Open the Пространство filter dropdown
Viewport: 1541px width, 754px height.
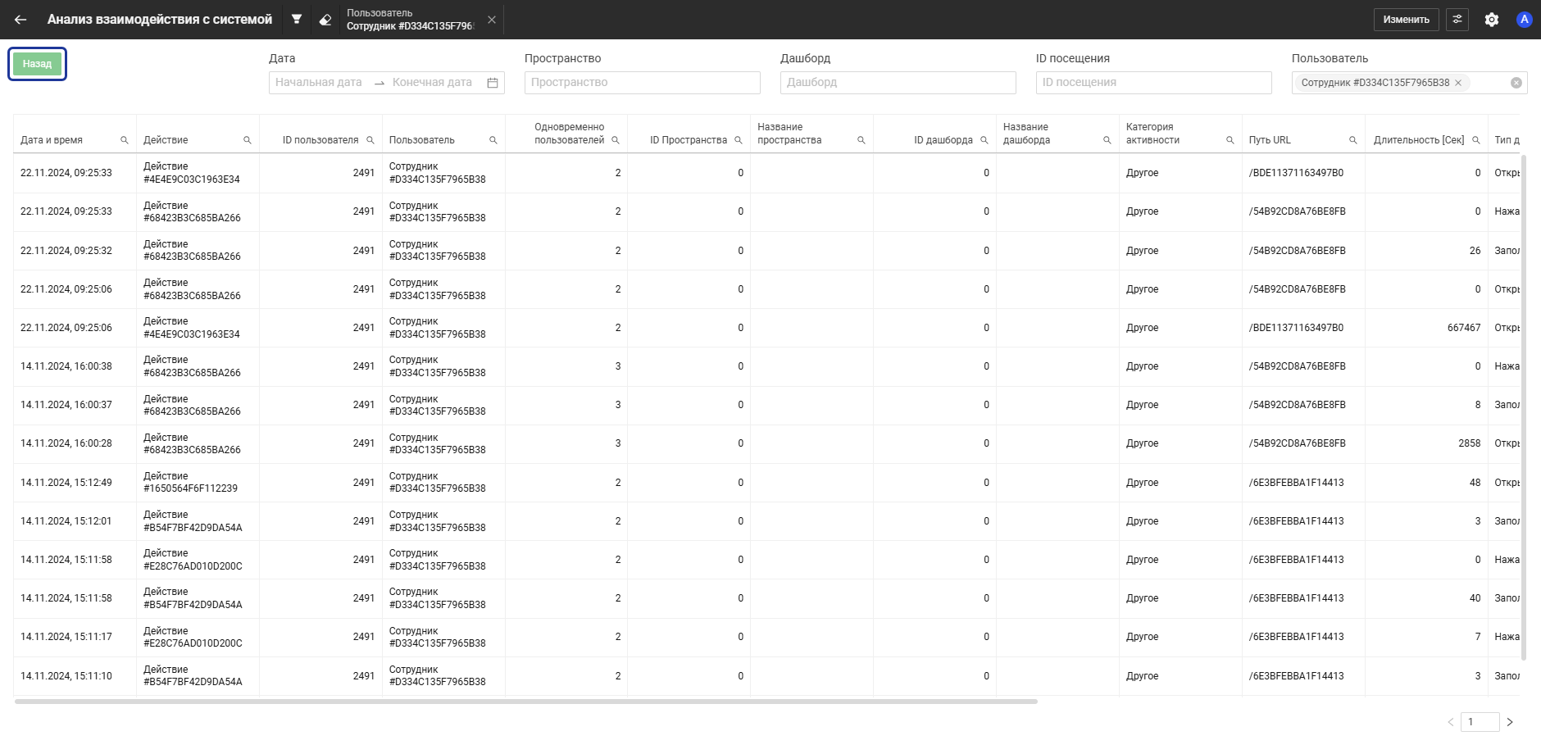click(642, 82)
